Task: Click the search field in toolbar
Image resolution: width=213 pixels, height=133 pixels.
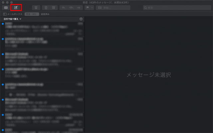Action: (176, 7)
